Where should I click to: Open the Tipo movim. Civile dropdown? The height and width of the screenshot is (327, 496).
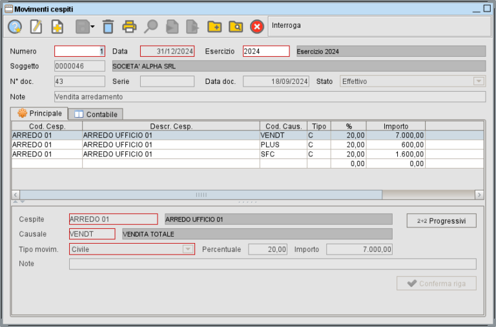(188, 249)
